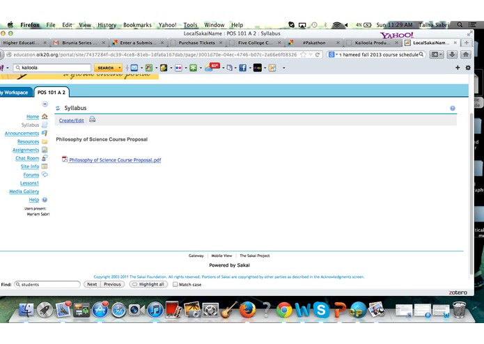The image size is (484, 344).
Task: Click the Next find button
Action: coord(92,284)
